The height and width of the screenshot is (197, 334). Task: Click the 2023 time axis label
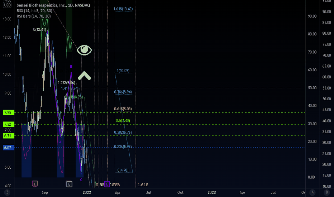[x=212, y=192]
